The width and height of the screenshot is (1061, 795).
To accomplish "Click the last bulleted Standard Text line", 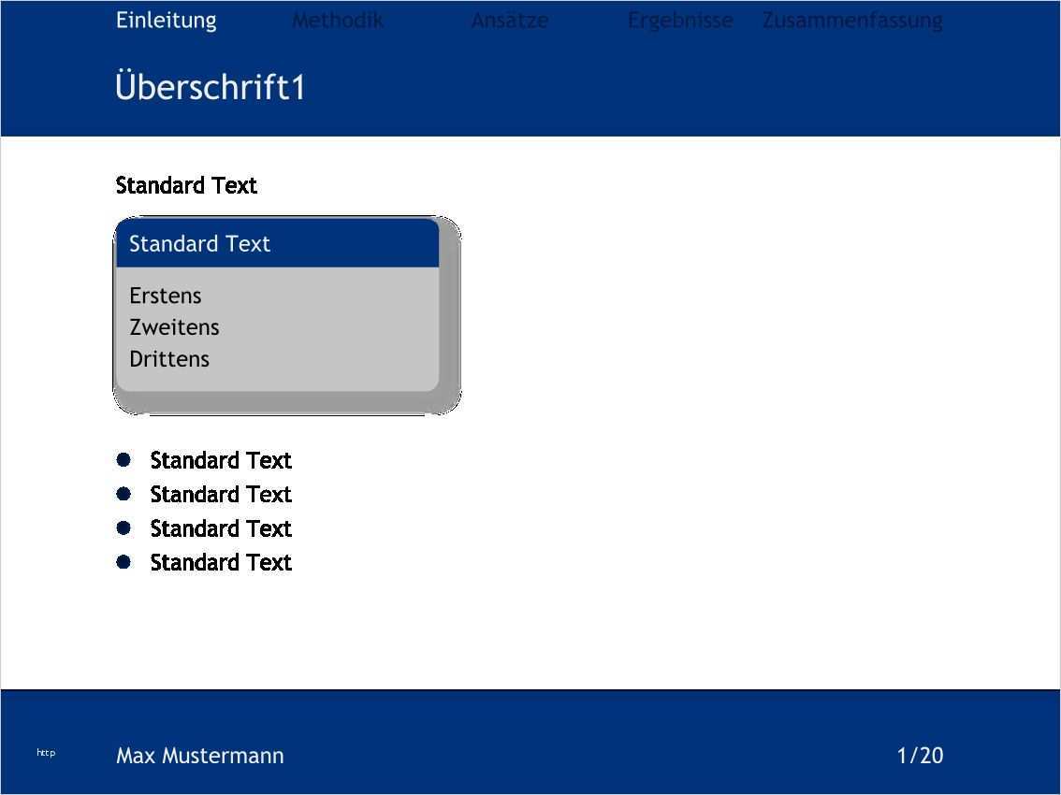I will pyautogui.click(x=221, y=562).
